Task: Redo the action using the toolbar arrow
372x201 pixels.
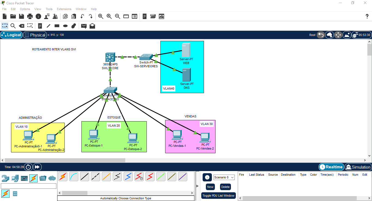Action: tap(91, 16)
